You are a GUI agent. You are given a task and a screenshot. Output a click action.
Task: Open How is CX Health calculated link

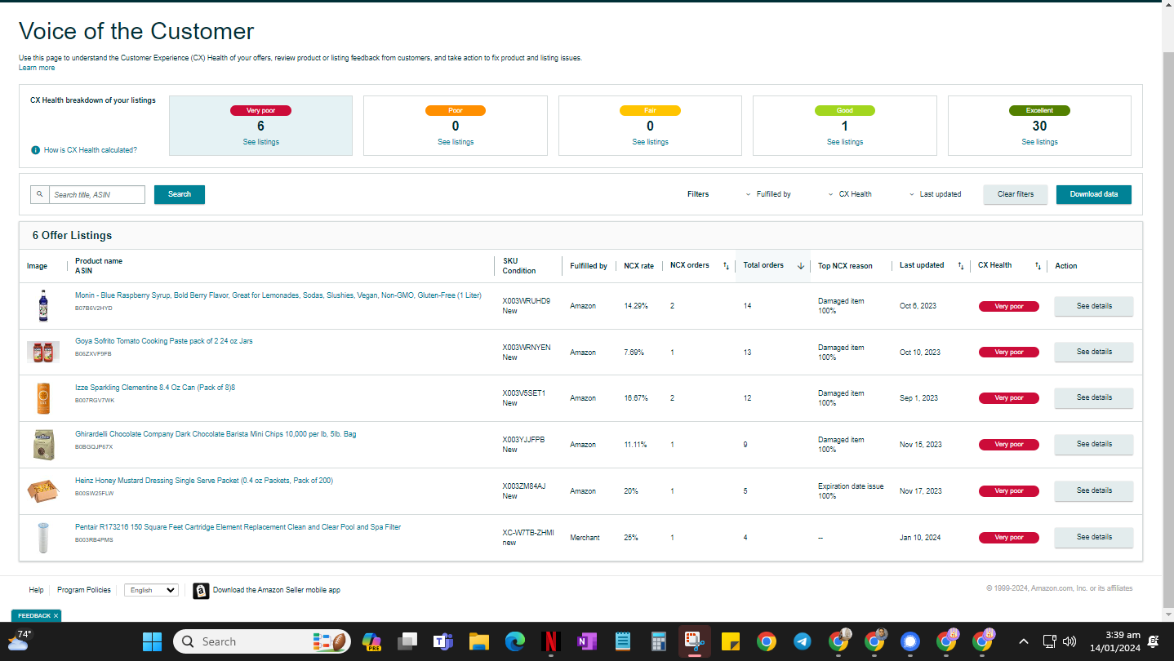coord(91,150)
